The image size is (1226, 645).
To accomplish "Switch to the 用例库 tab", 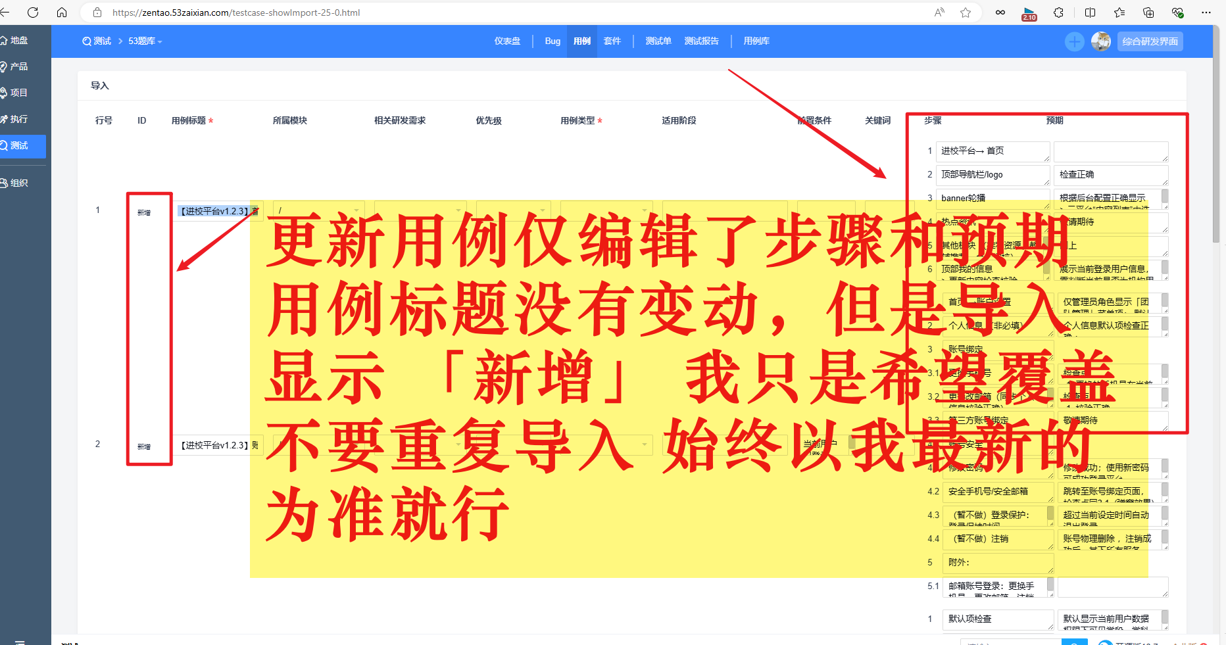I will coord(756,41).
